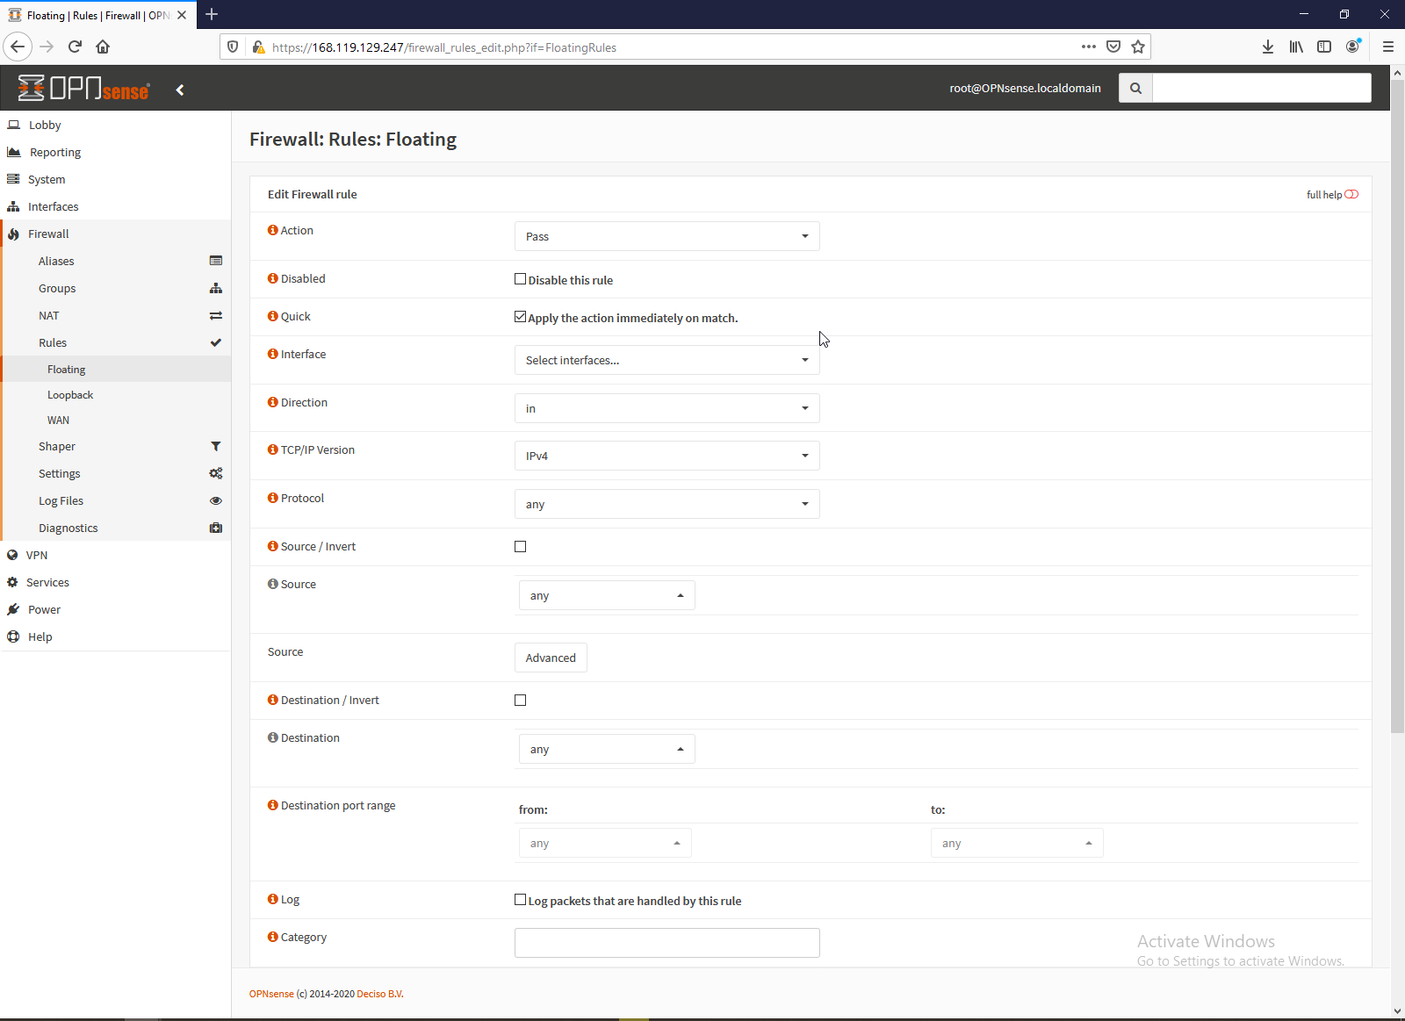Open the Action dropdown set to Pass
The image size is (1405, 1021).
point(667,236)
